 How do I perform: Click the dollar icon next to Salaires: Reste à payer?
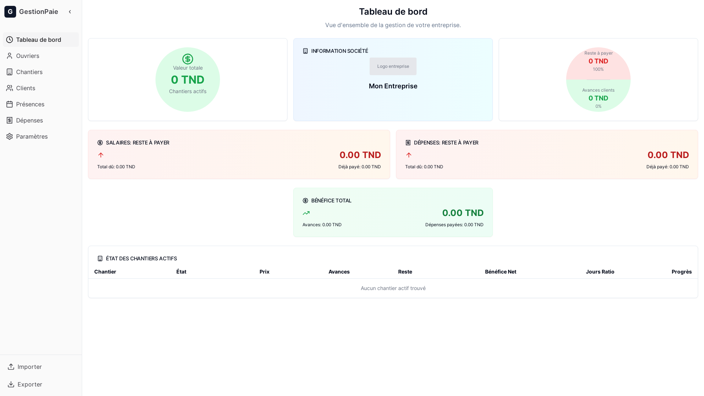(x=100, y=143)
